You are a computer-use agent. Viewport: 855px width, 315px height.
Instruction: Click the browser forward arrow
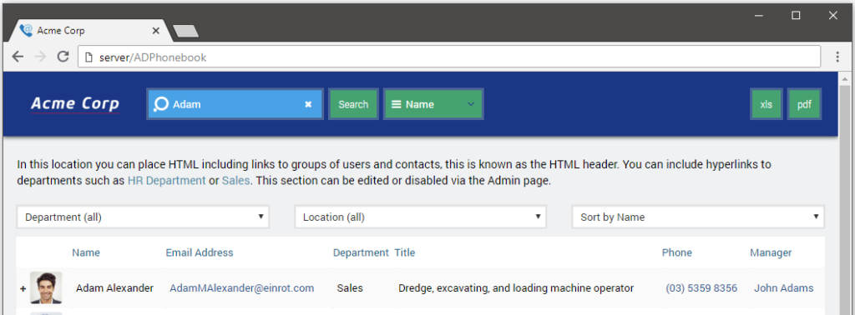pyautogui.click(x=40, y=57)
